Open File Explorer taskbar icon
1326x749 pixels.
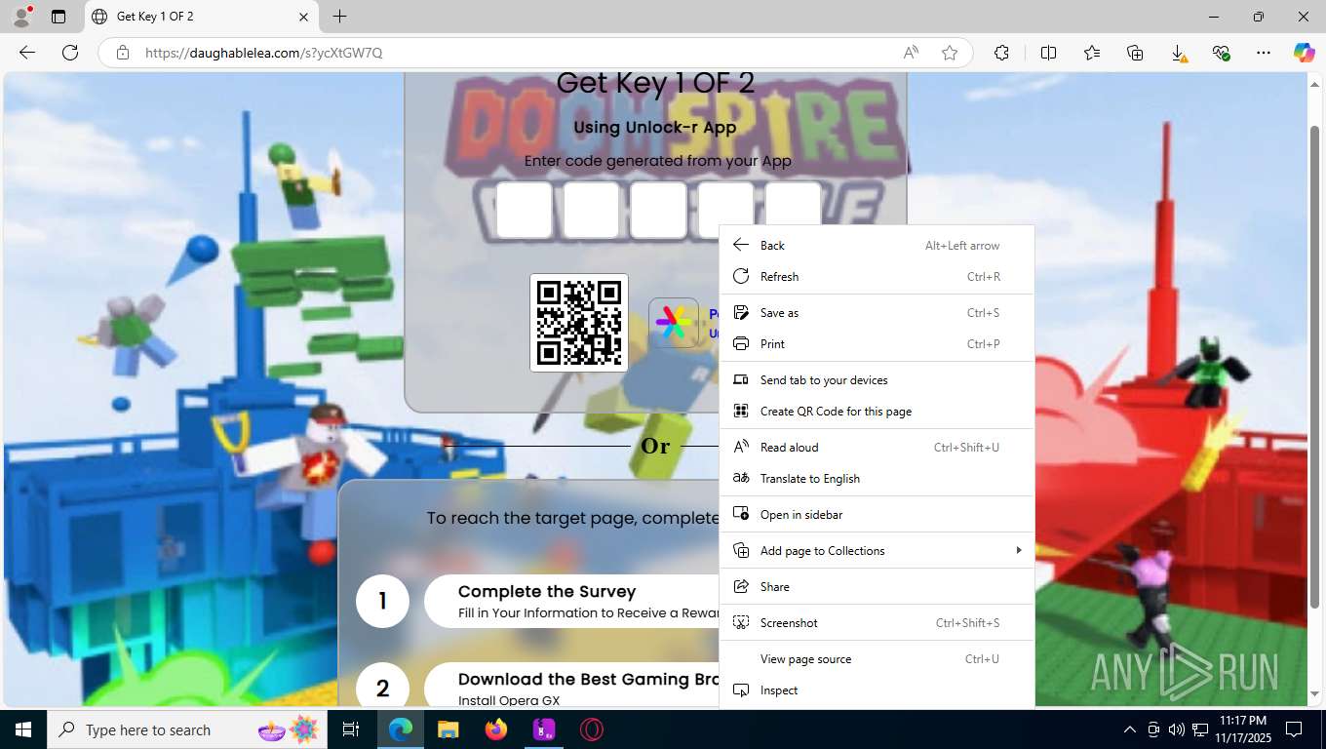pyautogui.click(x=448, y=729)
